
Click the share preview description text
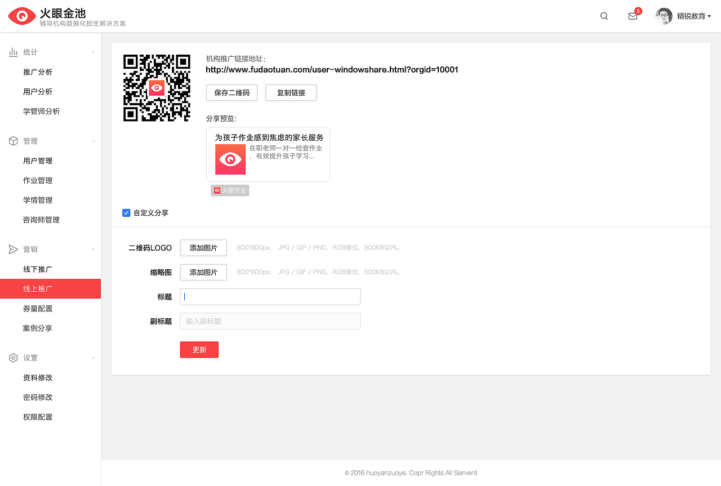coord(286,152)
